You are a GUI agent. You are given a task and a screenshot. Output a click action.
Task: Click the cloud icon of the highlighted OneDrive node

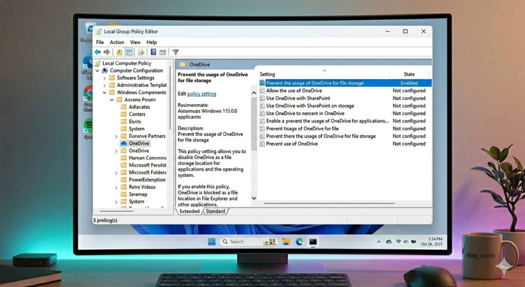(124, 143)
